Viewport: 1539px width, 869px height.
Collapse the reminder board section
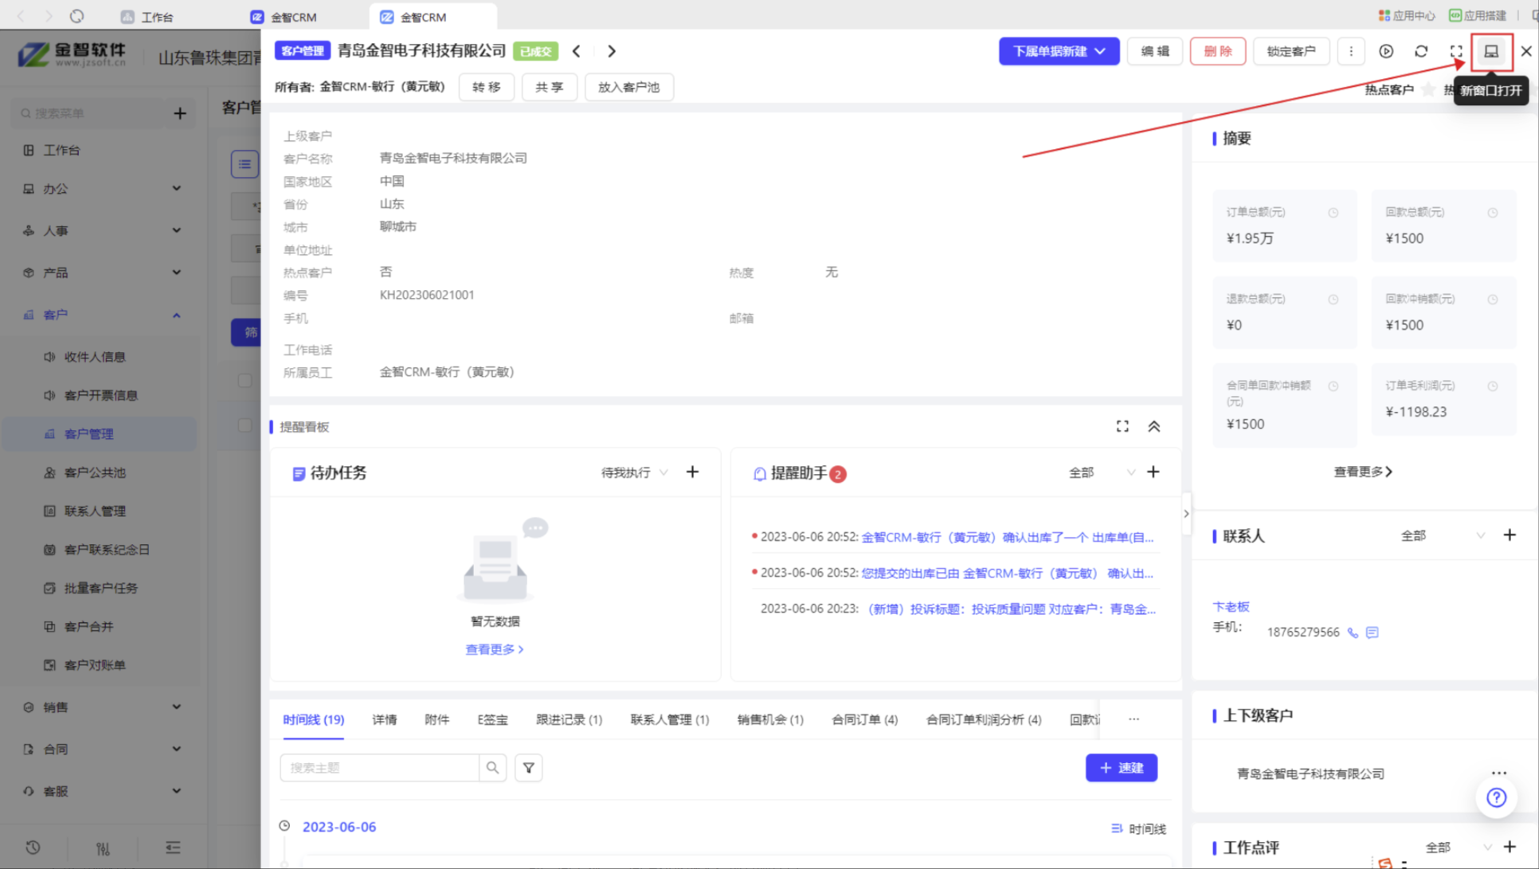pos(1153,427)
